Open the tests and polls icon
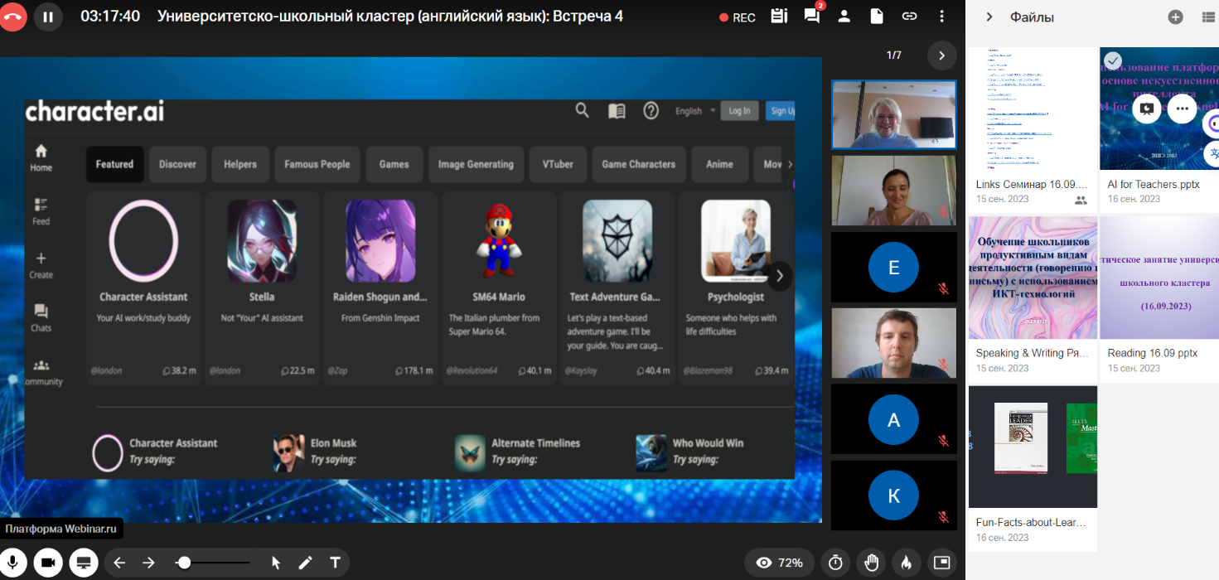 click(778, 17)
